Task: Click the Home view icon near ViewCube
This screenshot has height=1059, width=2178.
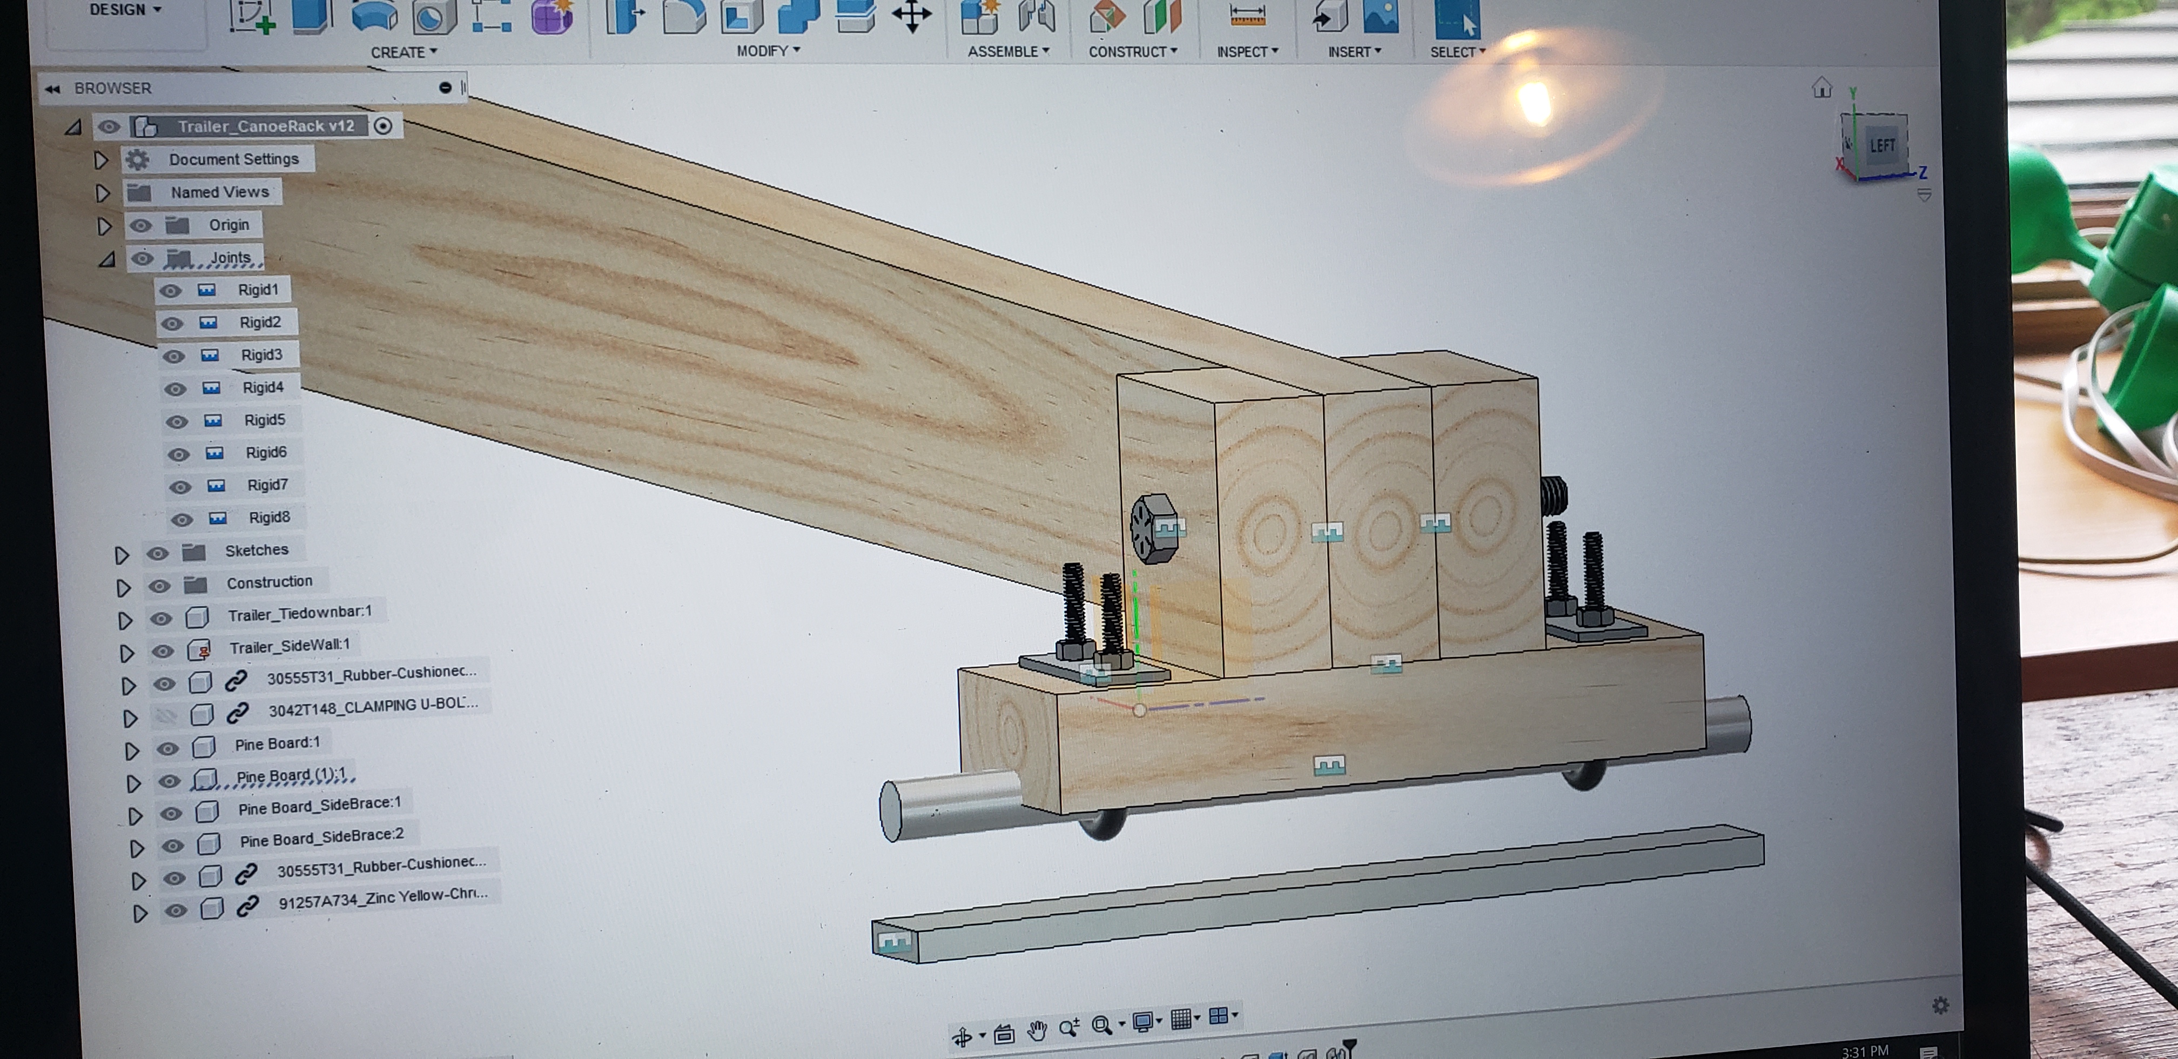Action: (x=1821, y=87)
